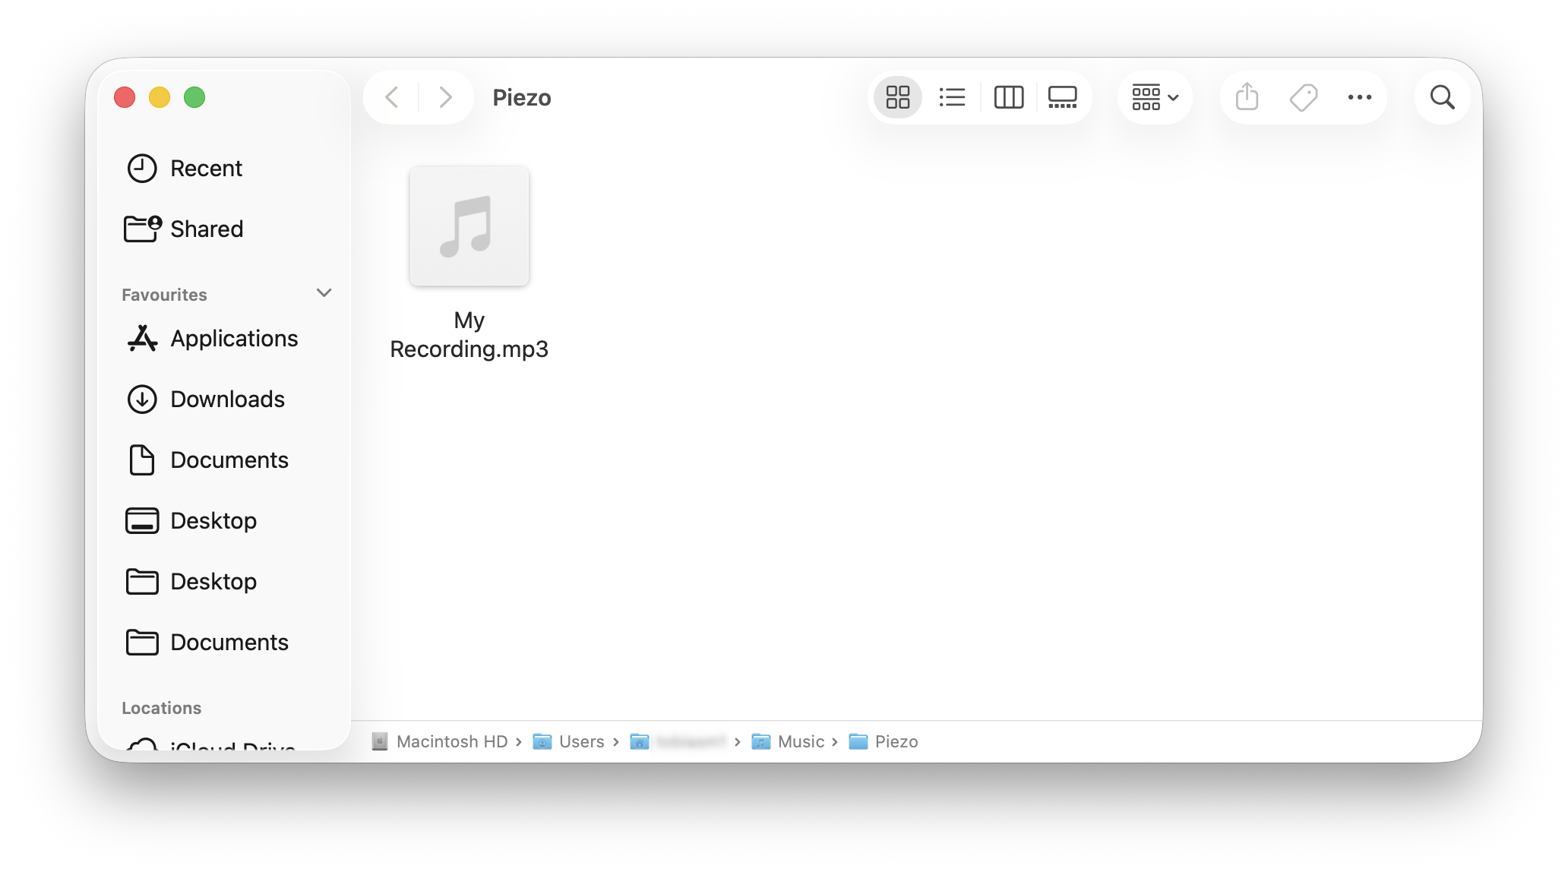The width and height of the screenshot is (1568, 875).
Task: Close the Finder window with the red button
Action: point(125,97)
